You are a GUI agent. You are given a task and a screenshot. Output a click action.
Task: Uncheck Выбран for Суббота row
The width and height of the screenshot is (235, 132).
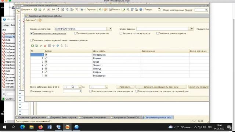(46, 72)
